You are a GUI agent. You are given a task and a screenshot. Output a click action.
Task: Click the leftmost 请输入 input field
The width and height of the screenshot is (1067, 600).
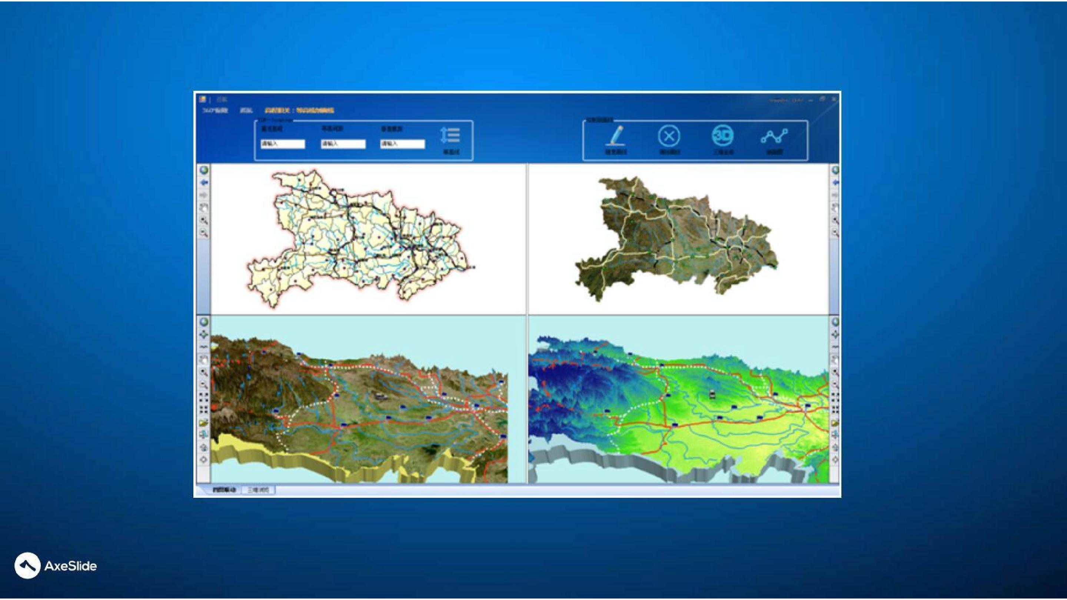(283, 144)
